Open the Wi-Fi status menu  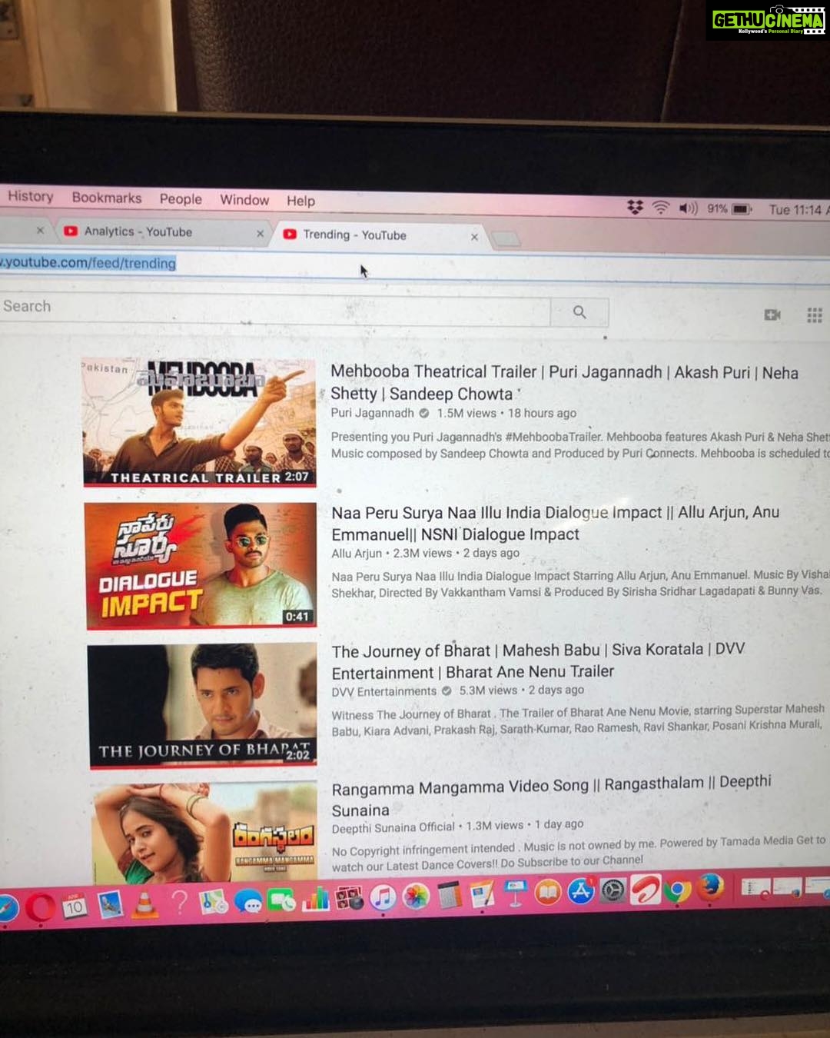tap(660, 208)
